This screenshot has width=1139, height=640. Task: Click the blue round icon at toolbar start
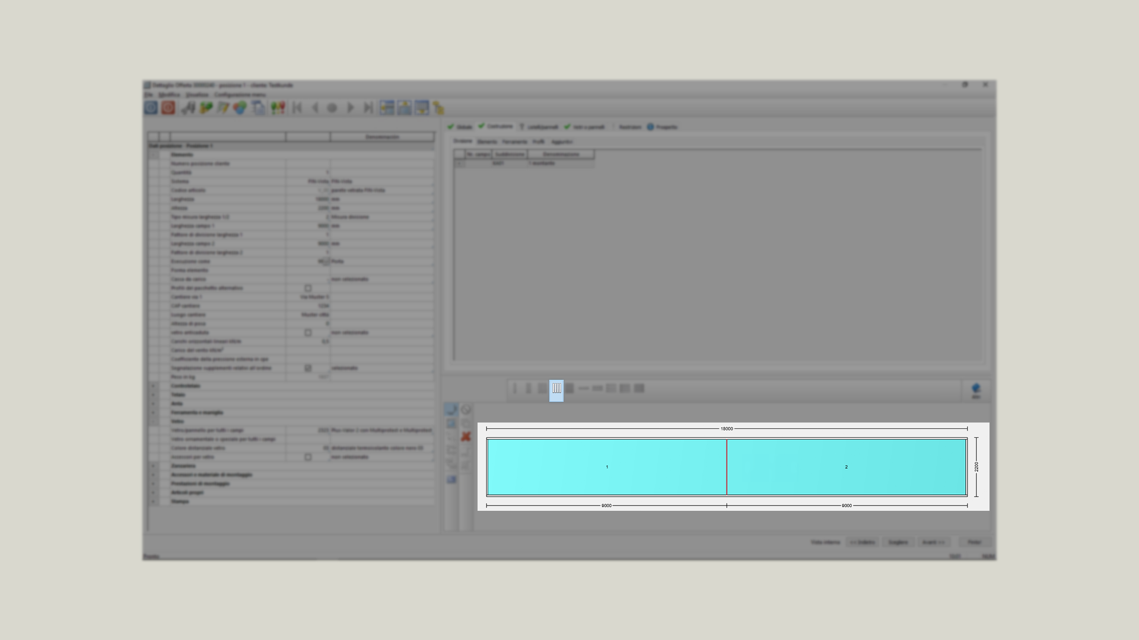(x=151, y=108)
